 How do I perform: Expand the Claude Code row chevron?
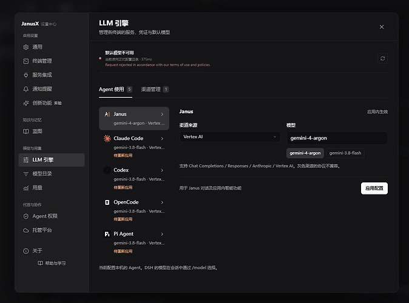click(162, 139)
